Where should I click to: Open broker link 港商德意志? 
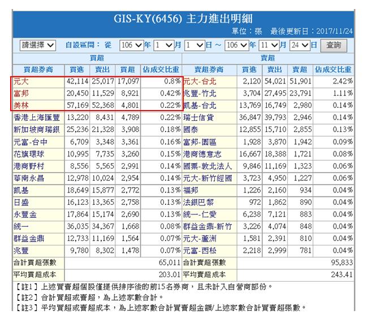(202, 154)
